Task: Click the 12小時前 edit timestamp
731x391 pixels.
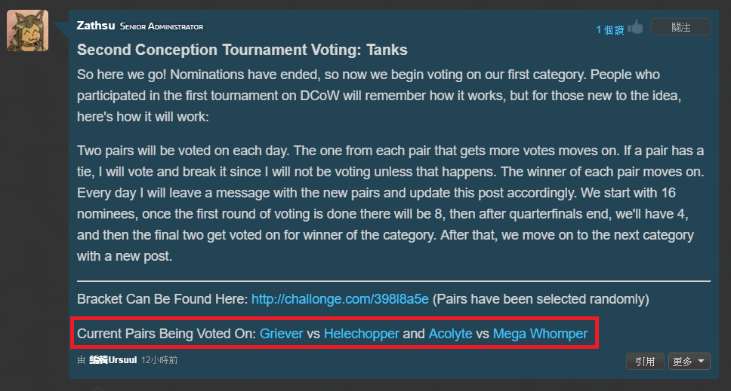Action: pyautogui.click(x=159, y=360)
